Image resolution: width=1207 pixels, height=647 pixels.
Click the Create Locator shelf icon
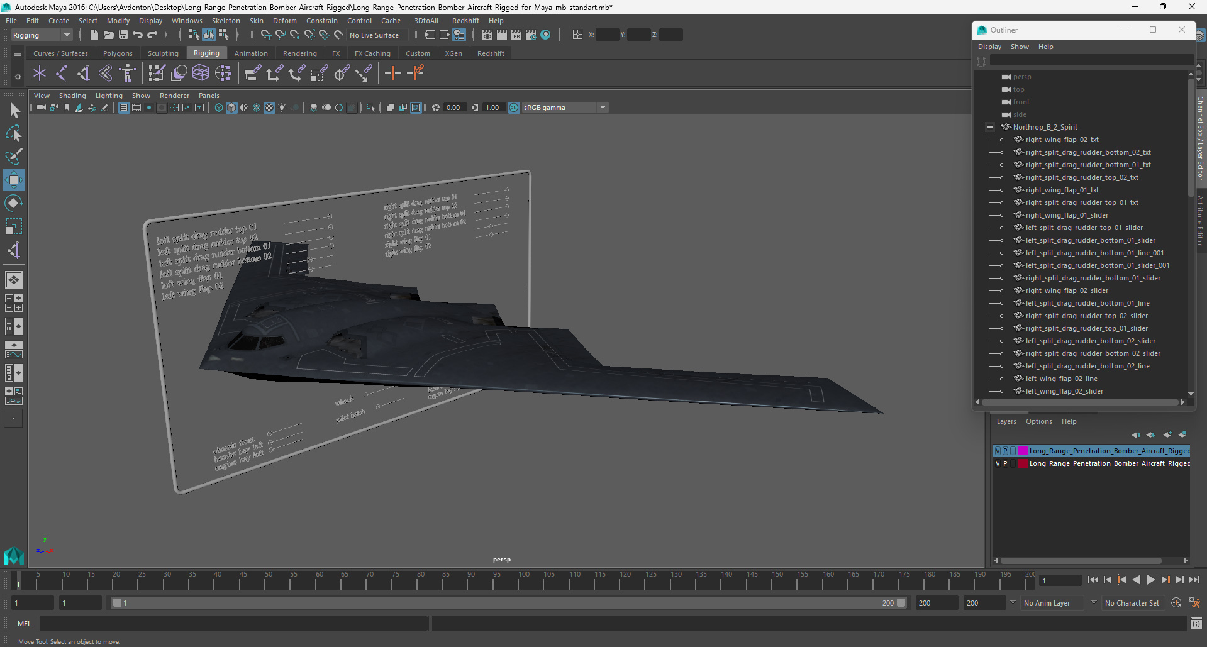(40, 74)
